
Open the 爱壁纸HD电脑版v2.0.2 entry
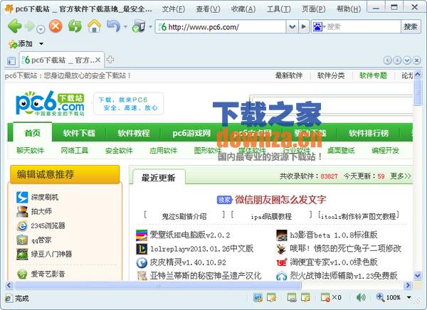tap(190, 235)
